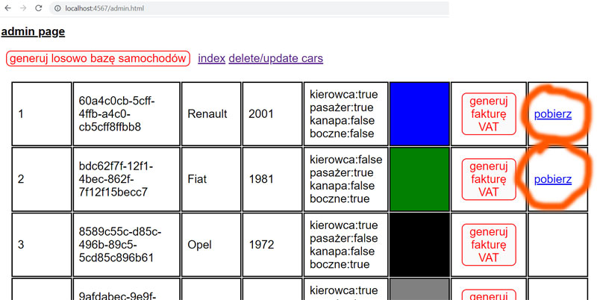Click the site info icon in address bar

pyautogui.click(x=57, y=8)
